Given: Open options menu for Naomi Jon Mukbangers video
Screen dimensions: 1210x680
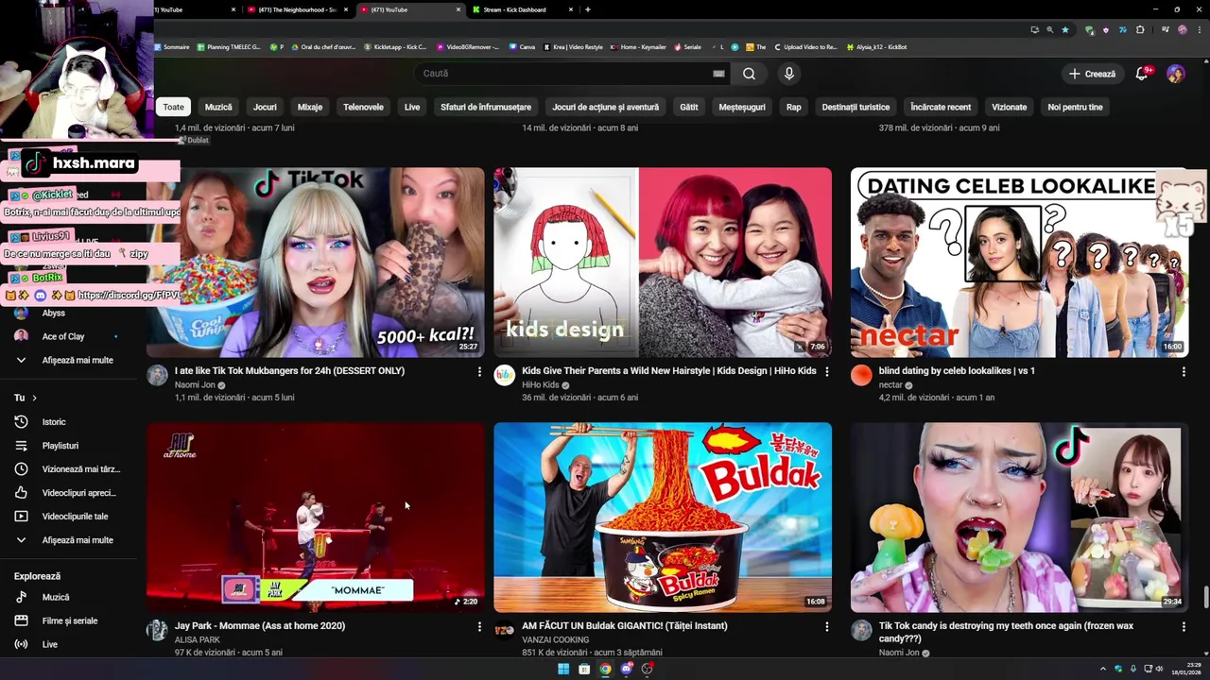Looking at the screenshot, I should [479, 372].
